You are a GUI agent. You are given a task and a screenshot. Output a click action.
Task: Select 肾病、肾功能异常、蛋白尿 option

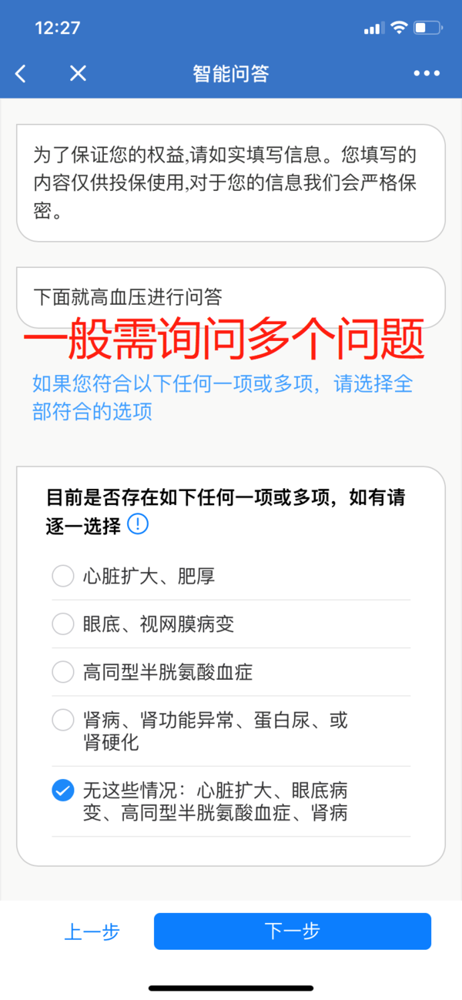[231, 731]
